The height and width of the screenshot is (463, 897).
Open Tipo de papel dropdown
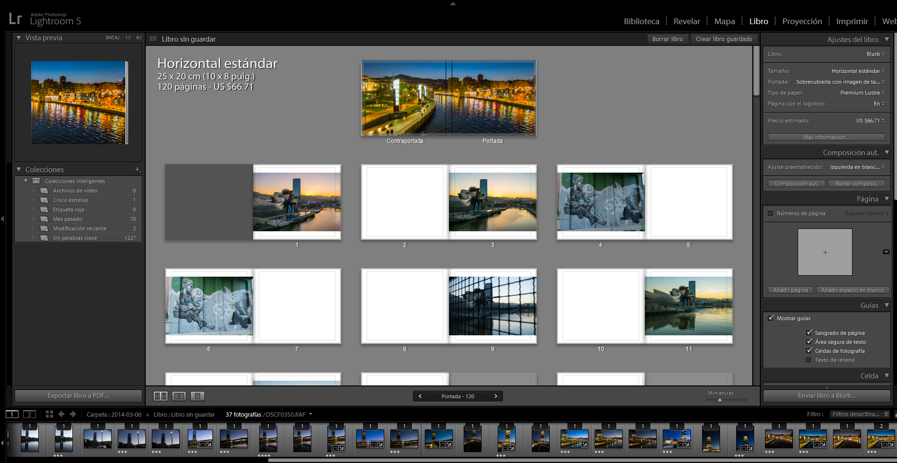coord(862,93)
